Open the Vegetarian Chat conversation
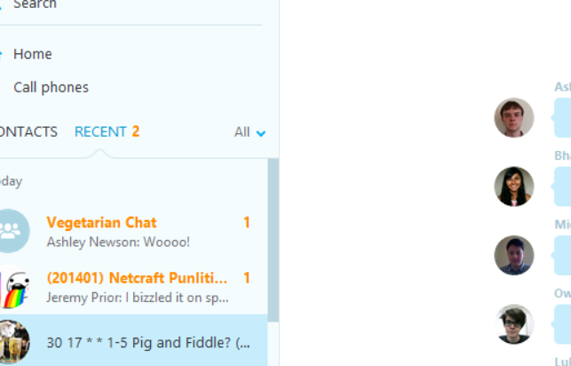571x366 pixels. 133,231
